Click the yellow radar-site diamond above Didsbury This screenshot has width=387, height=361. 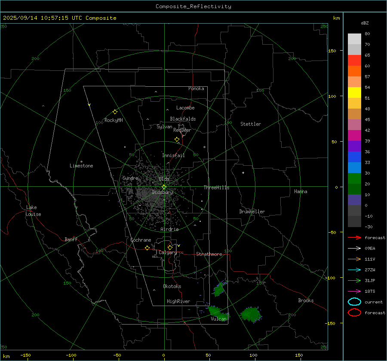tap(164, 187)
